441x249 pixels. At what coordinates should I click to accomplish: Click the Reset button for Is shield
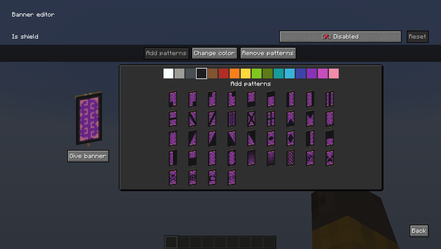417,37
